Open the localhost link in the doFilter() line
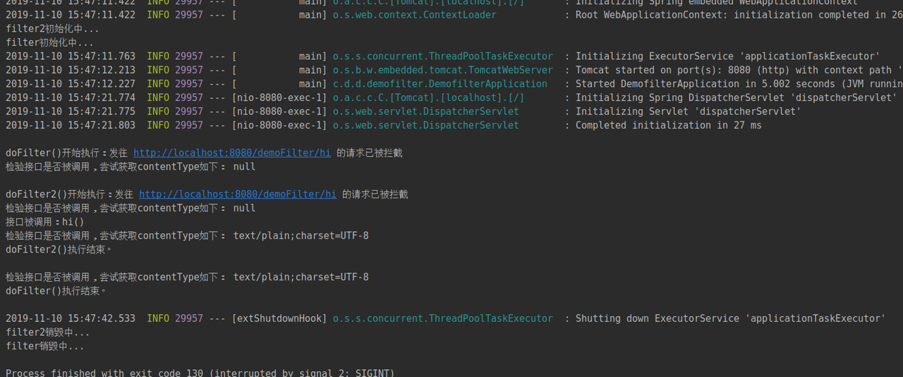This screenshot has width=903, height=377. click(232, 152)
